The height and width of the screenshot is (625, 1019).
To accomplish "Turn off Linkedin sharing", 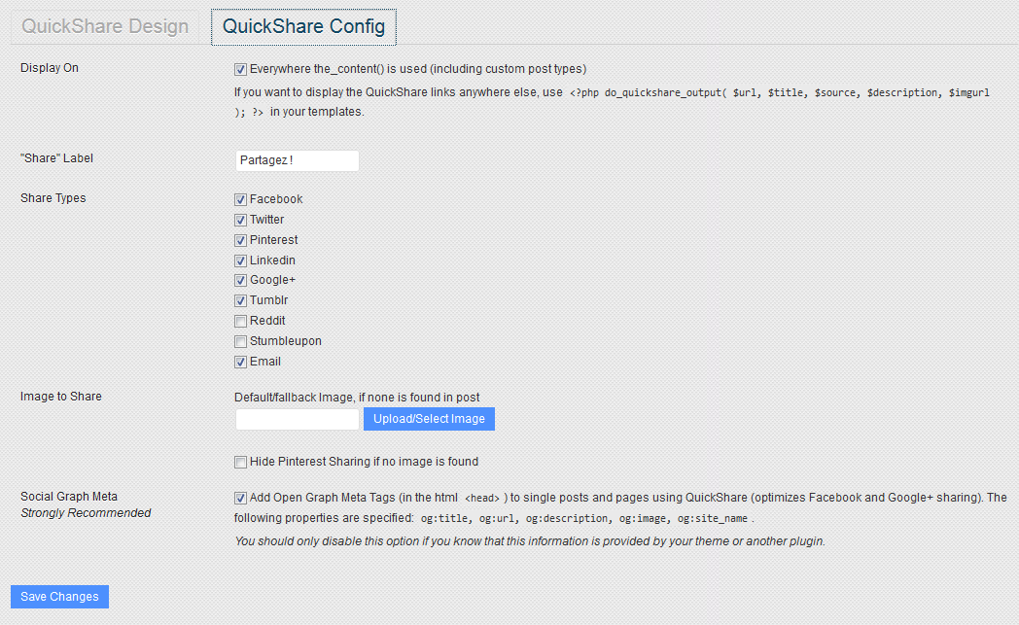I will tap(240, 260).
